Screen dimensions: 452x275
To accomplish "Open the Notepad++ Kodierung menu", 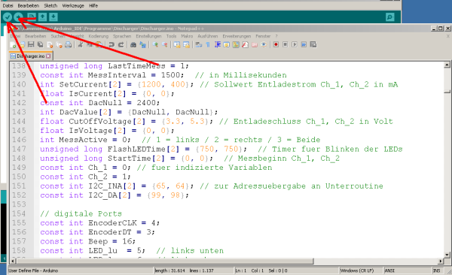I will coord(98,36).
